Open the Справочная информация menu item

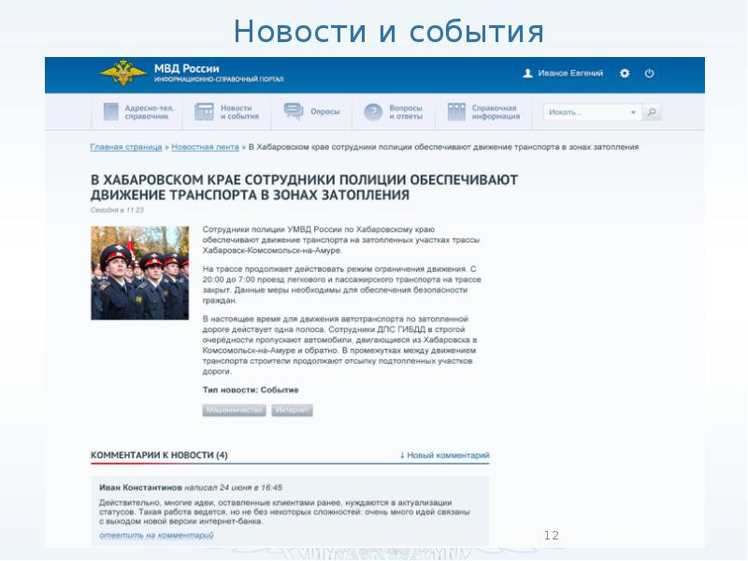point(495,112)
